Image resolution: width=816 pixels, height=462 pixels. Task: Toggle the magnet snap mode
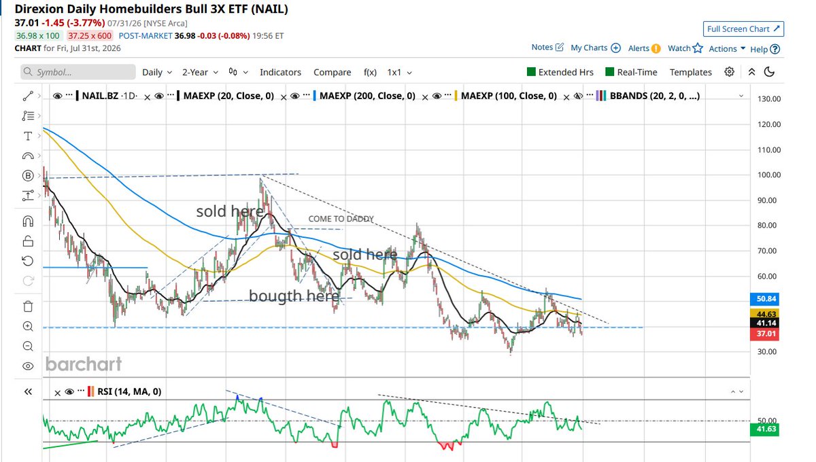[28, 221]
